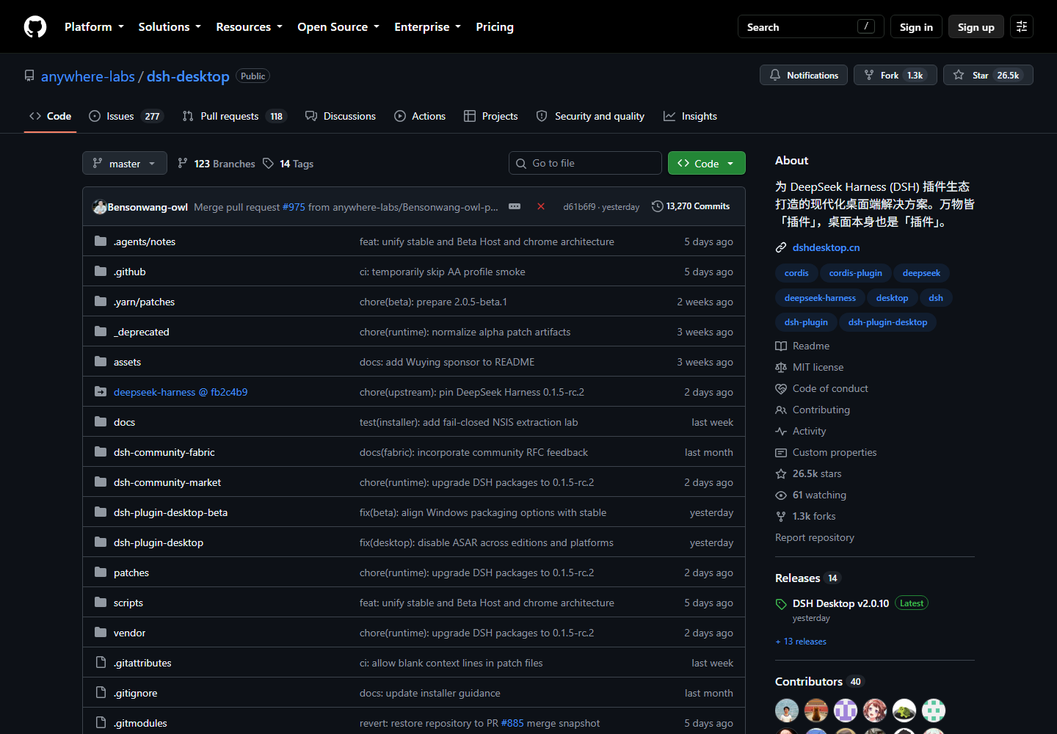Expand the Platform menu
This screenshot has width=1057, height=734.
(94, 26)
